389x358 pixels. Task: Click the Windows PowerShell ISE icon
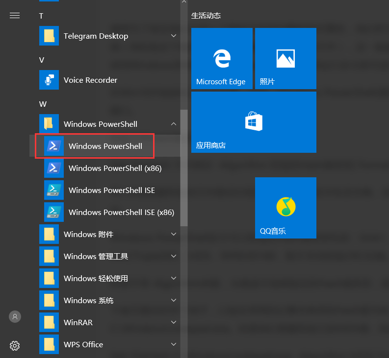[x=54, y=190]
